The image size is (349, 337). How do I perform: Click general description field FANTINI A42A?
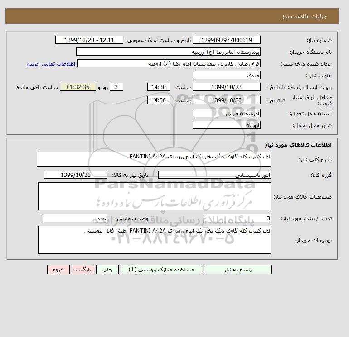coord(154,159)
